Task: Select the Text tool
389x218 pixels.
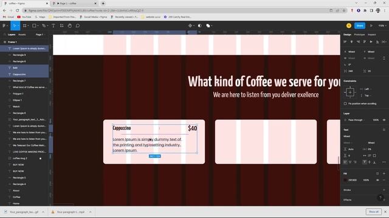Action: 53,25
